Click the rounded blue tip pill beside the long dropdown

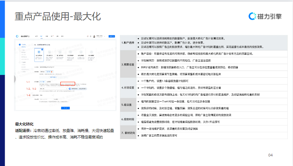coord(78,89)
